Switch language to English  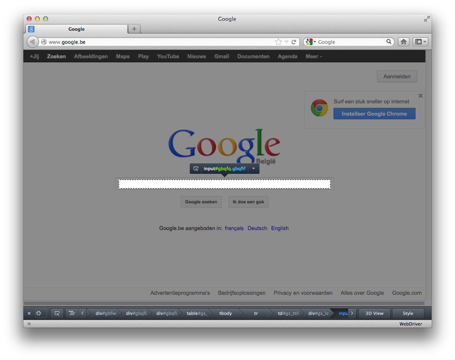[280, 228]
